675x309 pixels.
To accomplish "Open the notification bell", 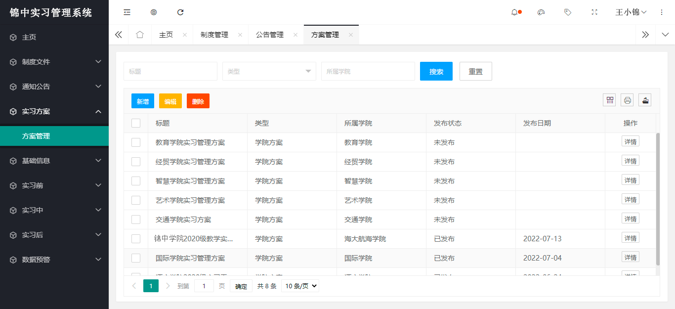I will (514, 12).
